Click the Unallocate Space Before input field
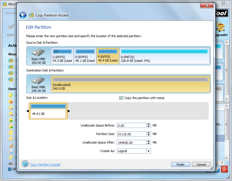The height and width of the screenshot is (181, 232). (x=132, y=125)
